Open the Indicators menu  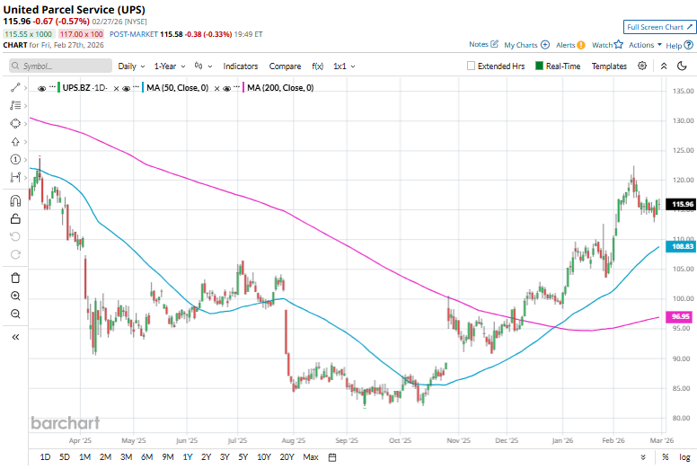pyautogui.click(x=240, y=66)
